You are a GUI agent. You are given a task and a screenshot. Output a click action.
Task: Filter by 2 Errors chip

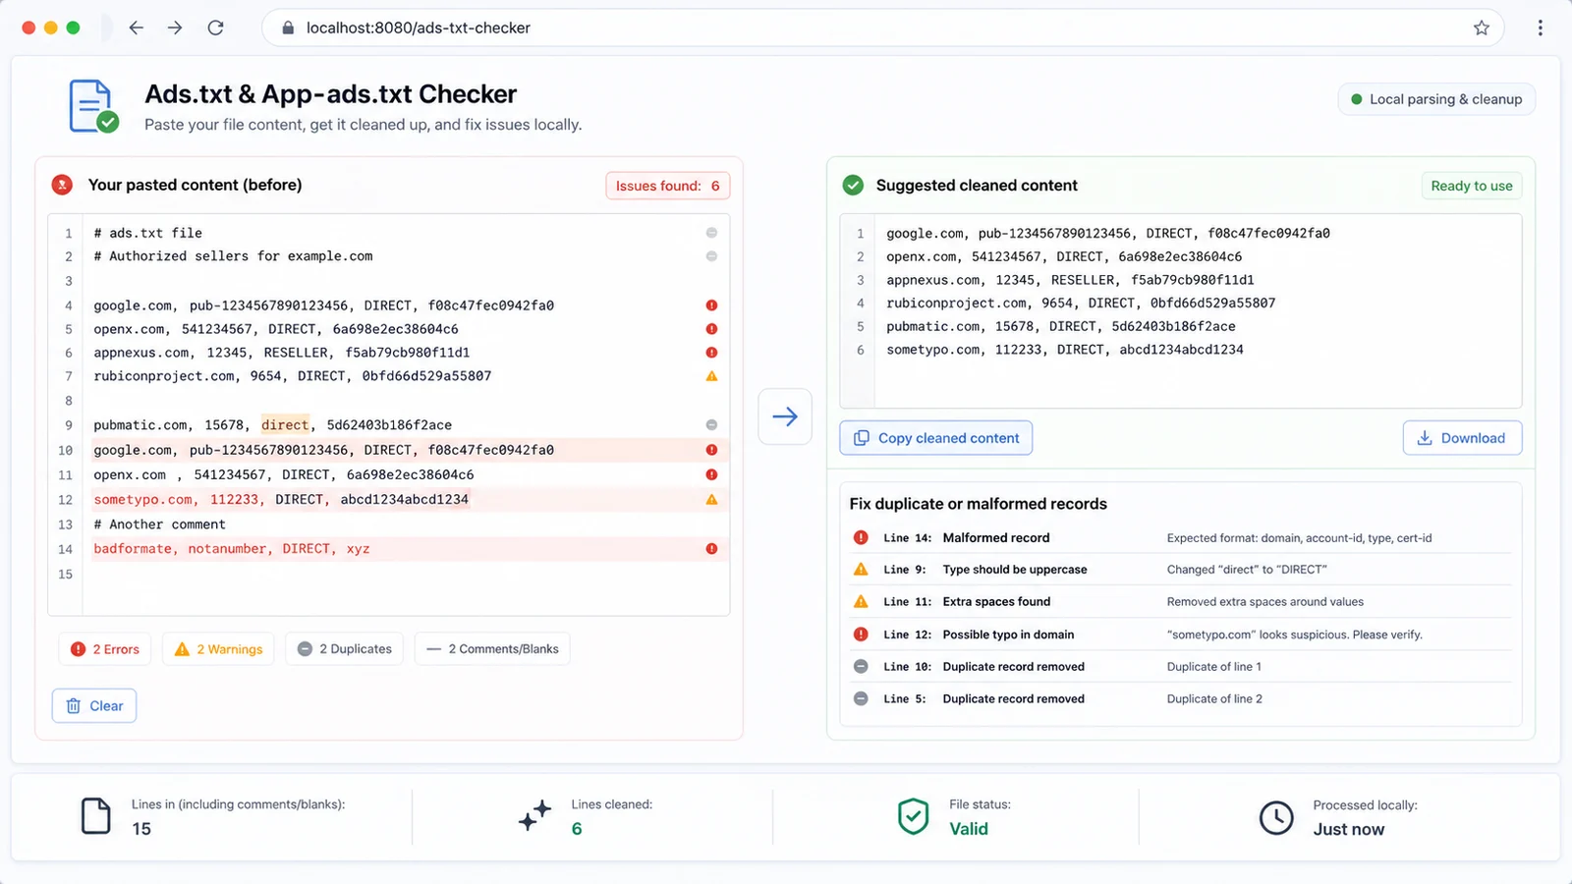point(105,649)
